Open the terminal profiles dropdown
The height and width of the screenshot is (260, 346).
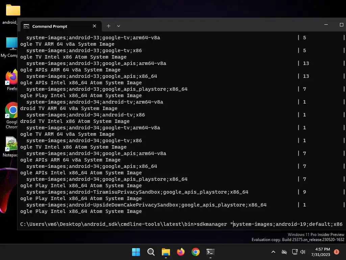[x=119, y=26]
